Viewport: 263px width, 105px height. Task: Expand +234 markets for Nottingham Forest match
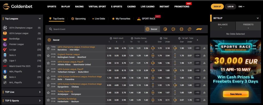[198, 56]
